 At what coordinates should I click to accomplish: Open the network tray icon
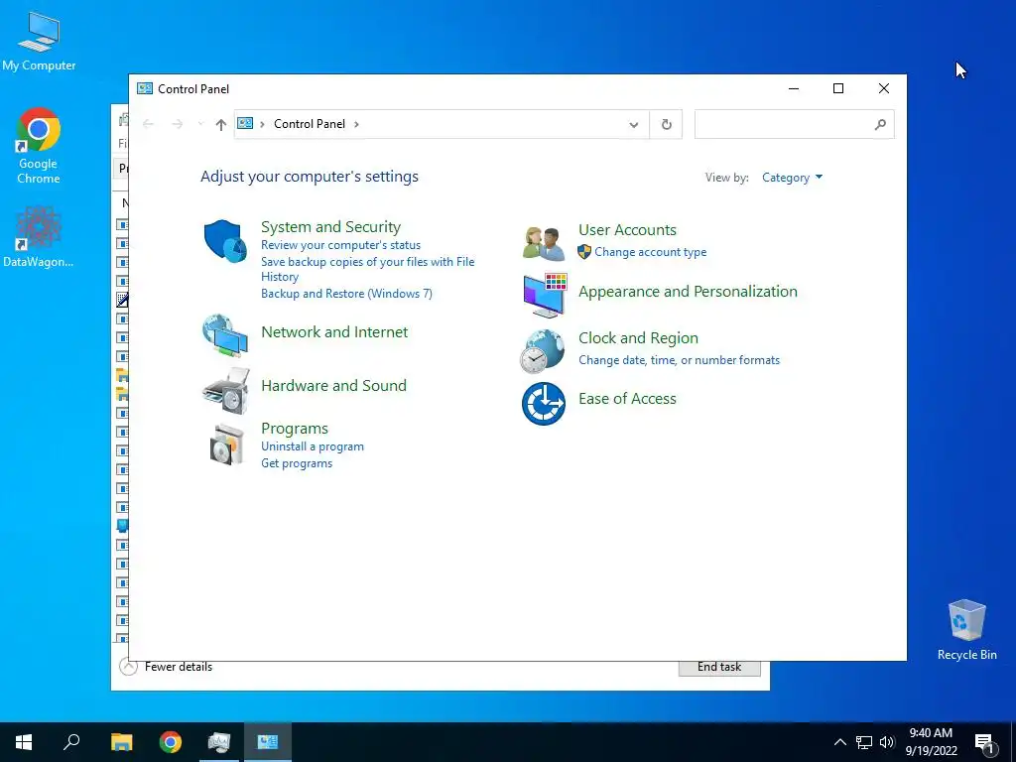(x=864, y=742)
